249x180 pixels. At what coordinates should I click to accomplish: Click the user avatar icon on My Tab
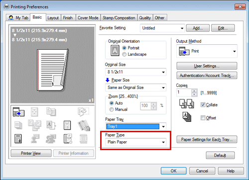[11, 18]
